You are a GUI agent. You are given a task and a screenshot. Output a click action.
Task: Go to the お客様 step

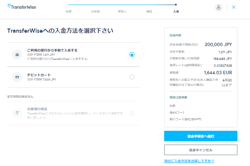click(x=95, y=11)
